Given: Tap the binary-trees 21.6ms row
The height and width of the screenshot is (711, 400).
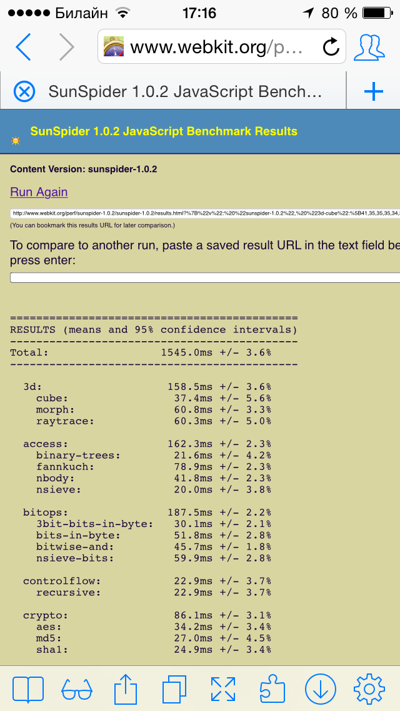Looking at the screenshot, I should click(x=154, y=455).
